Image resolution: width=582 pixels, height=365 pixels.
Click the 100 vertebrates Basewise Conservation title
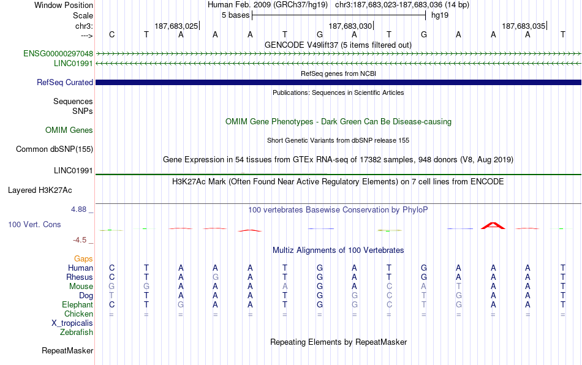(338, 209)
